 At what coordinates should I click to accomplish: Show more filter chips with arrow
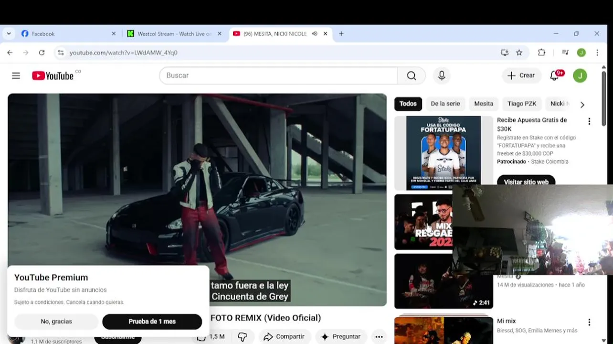(582, 104)
